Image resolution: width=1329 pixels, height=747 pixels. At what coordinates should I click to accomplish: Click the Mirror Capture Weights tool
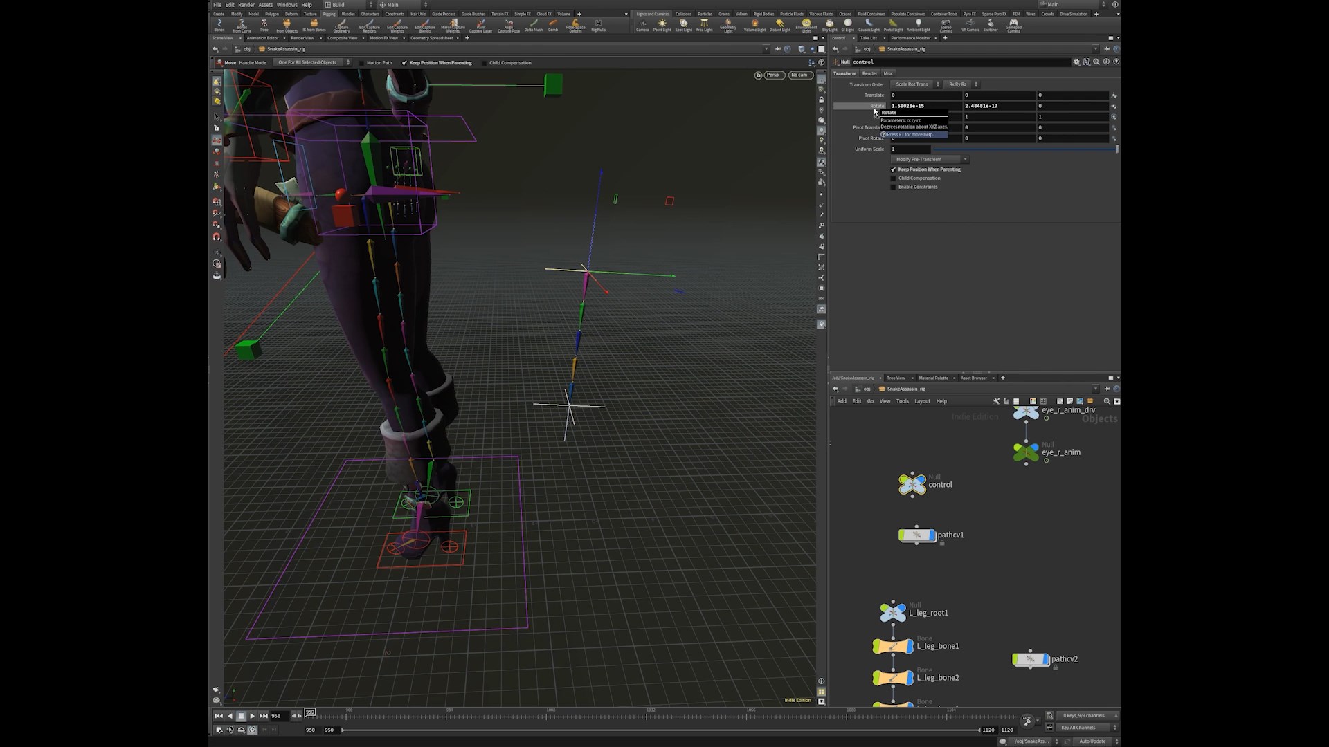click(453, 26)
